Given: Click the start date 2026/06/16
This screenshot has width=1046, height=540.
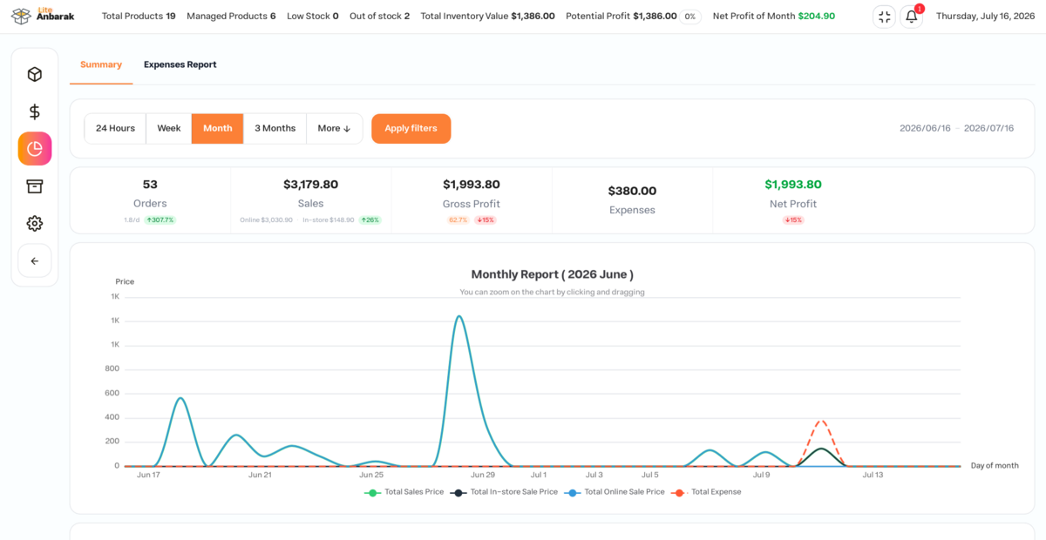Looking at the screenshot, I should pyautogui.click(x=925, y=128).
